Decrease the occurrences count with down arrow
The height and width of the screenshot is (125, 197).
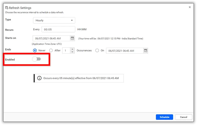72,52
